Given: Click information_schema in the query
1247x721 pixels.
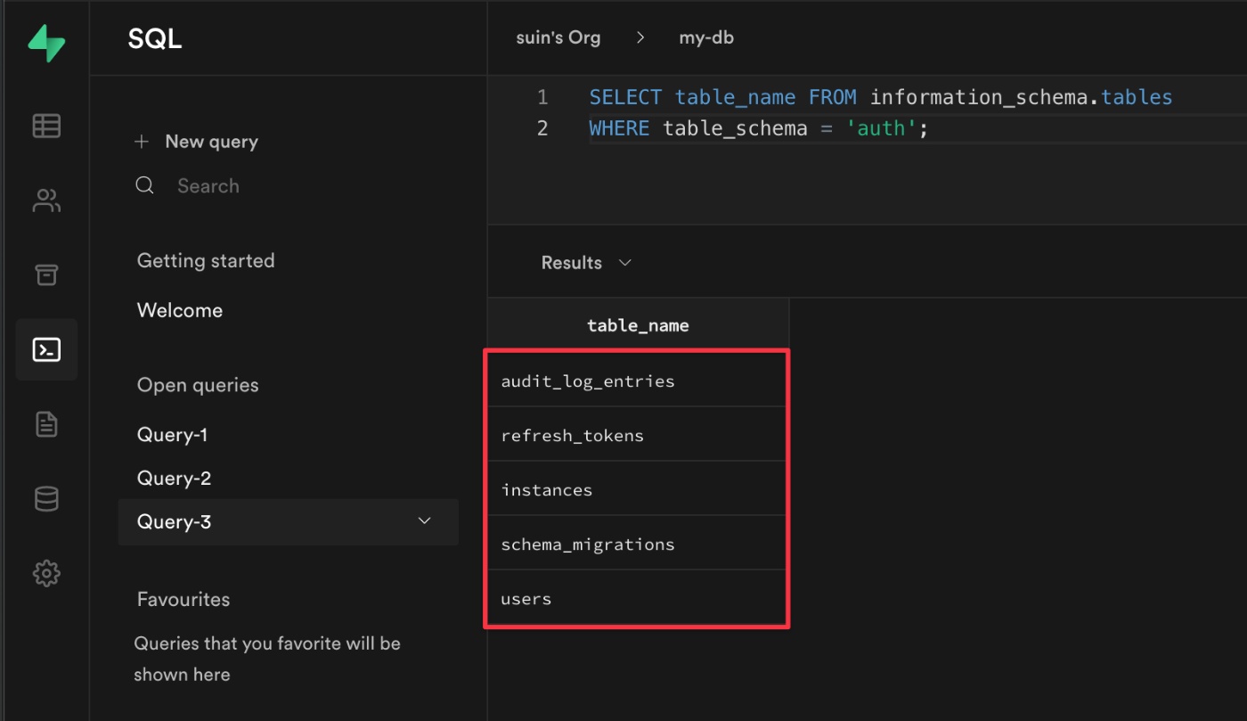Looking at the screenshot, I should pos(981,97).
